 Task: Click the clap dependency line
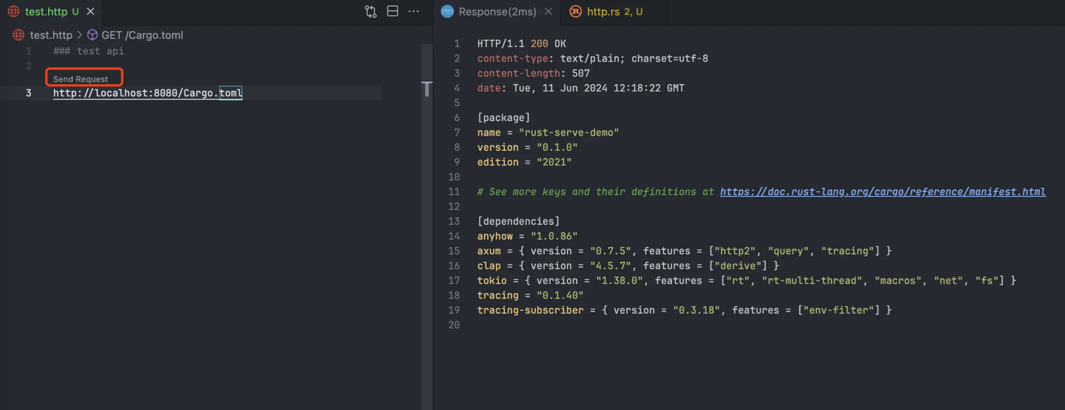pos(628,265)
